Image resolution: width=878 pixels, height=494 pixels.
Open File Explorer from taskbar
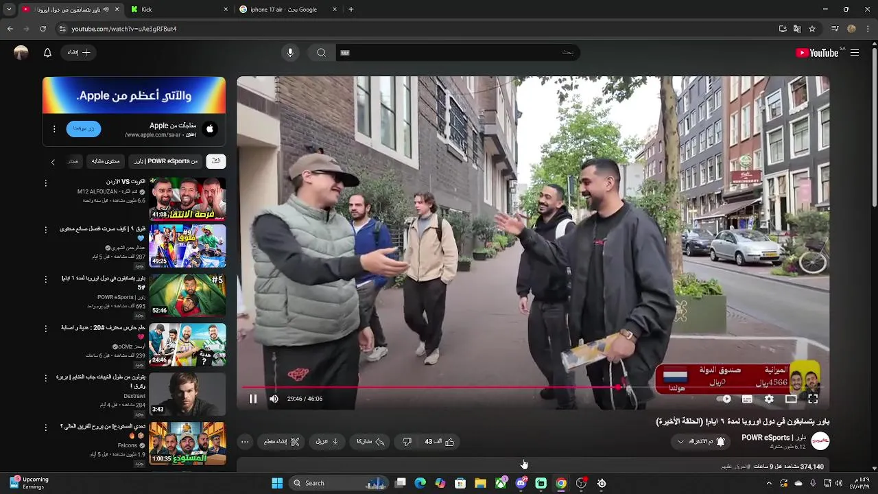(480, 483)
